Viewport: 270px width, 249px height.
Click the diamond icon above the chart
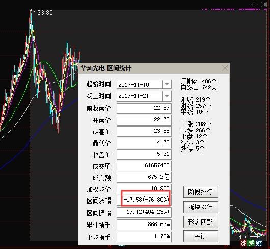point(254,4)
